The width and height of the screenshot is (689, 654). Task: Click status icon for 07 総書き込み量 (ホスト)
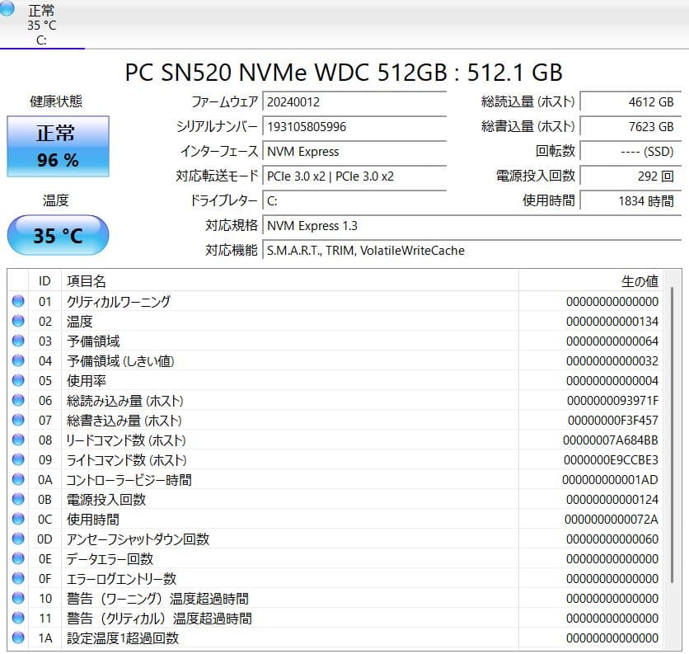pos(18,420)
